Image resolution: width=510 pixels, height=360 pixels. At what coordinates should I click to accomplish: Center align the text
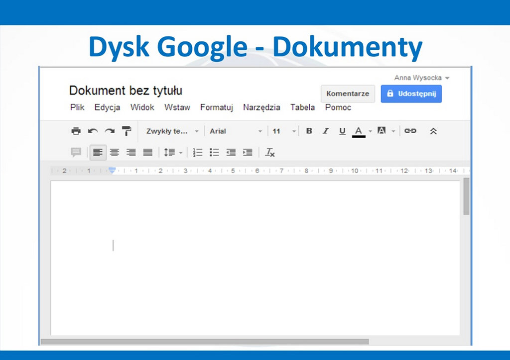(114, 152)
